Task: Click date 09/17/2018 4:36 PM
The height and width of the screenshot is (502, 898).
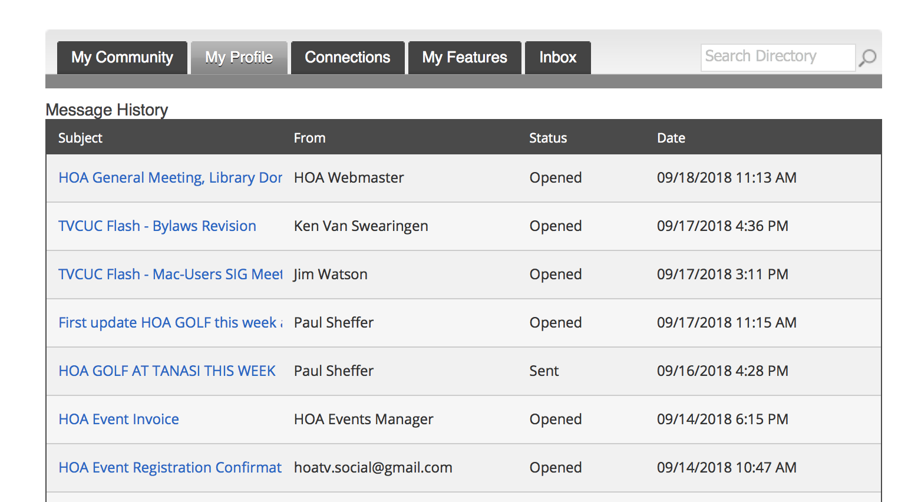Action: point(722,226)
